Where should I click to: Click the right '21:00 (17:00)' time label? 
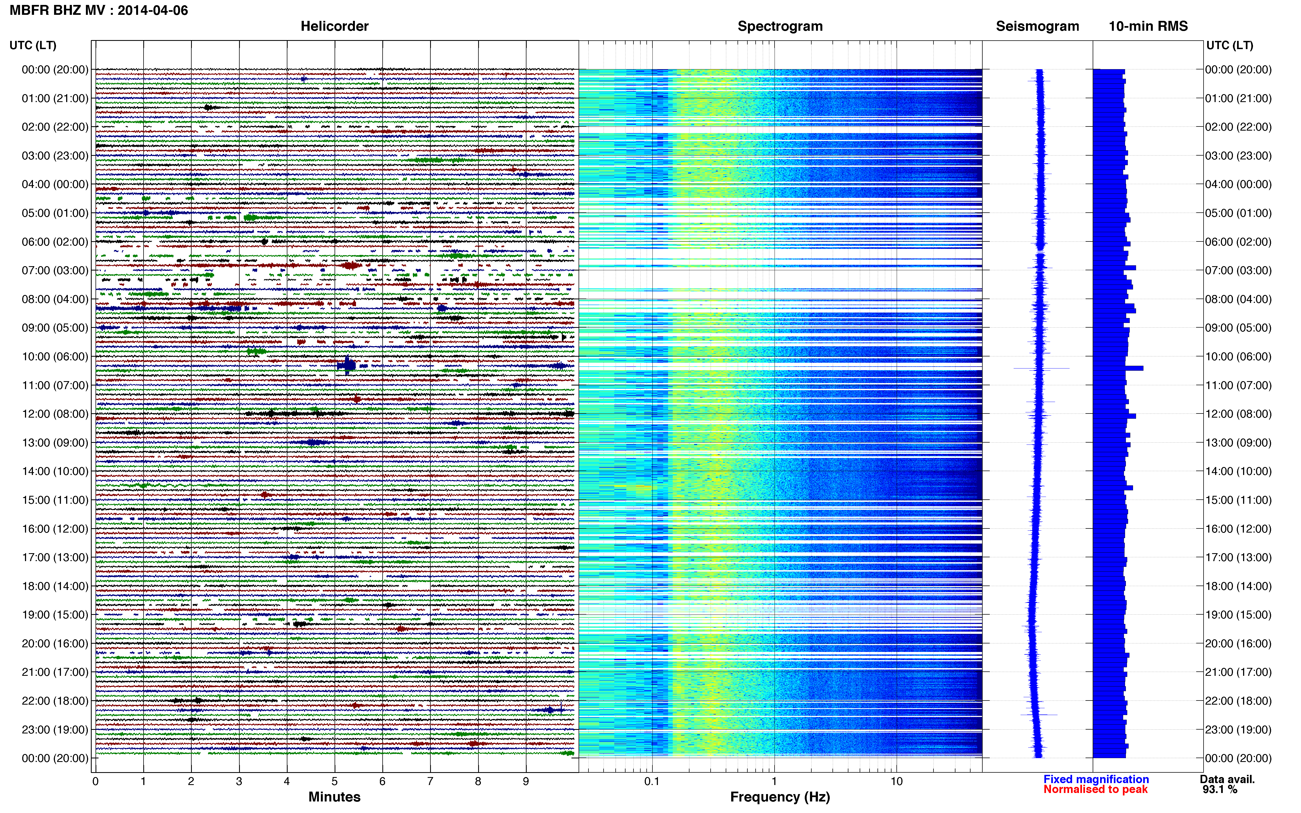tap(1238, 672)
